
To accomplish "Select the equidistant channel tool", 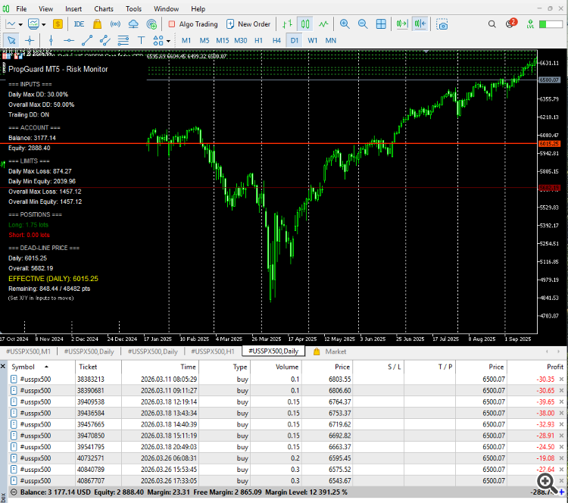I will 105,41.
